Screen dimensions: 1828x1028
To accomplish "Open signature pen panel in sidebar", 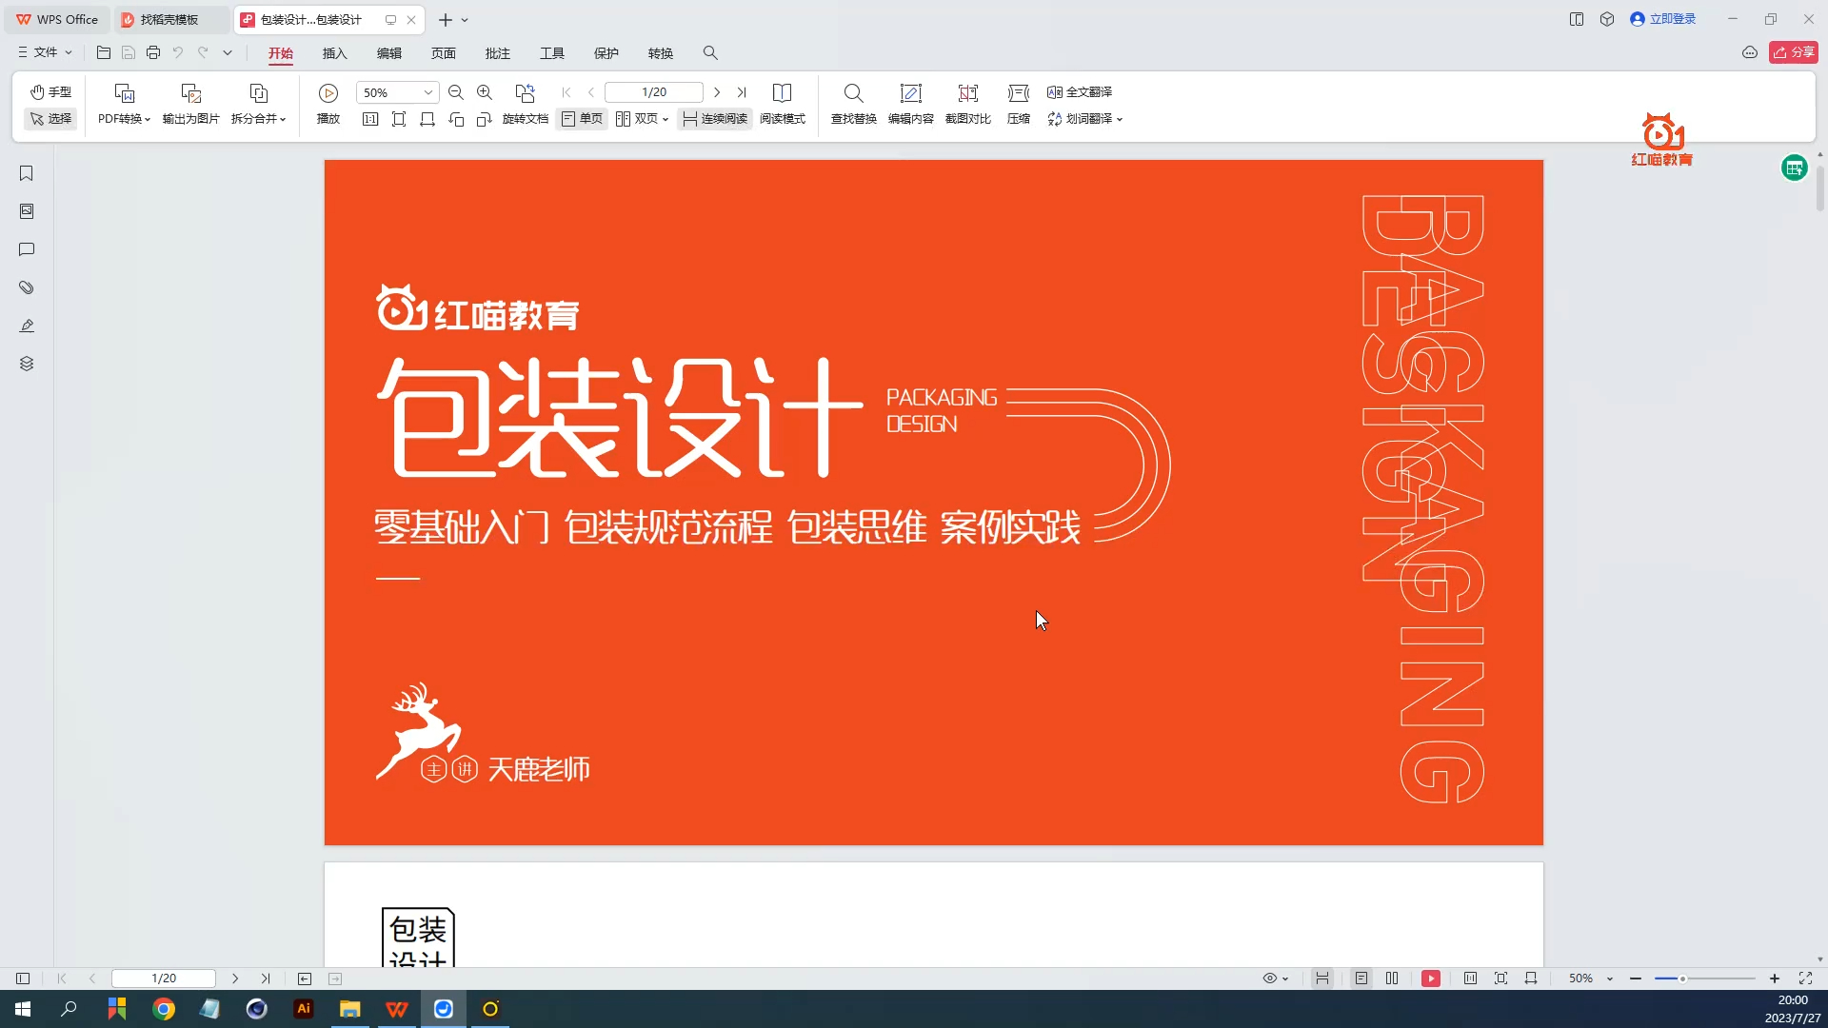I will (x=27, y=326).
